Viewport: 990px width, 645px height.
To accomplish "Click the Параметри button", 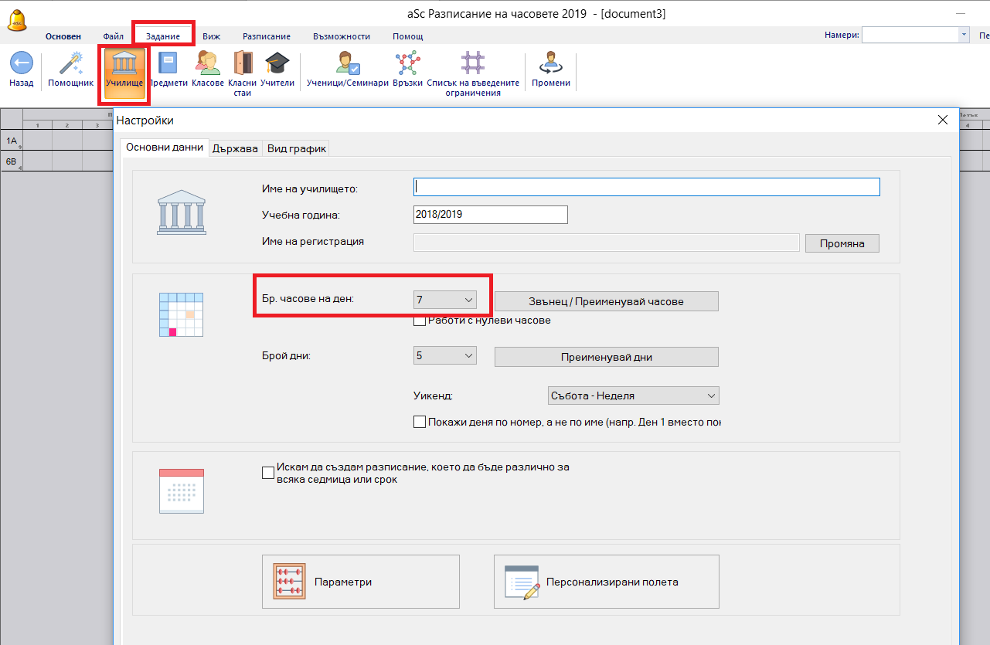I will click(x=361, y=582).
